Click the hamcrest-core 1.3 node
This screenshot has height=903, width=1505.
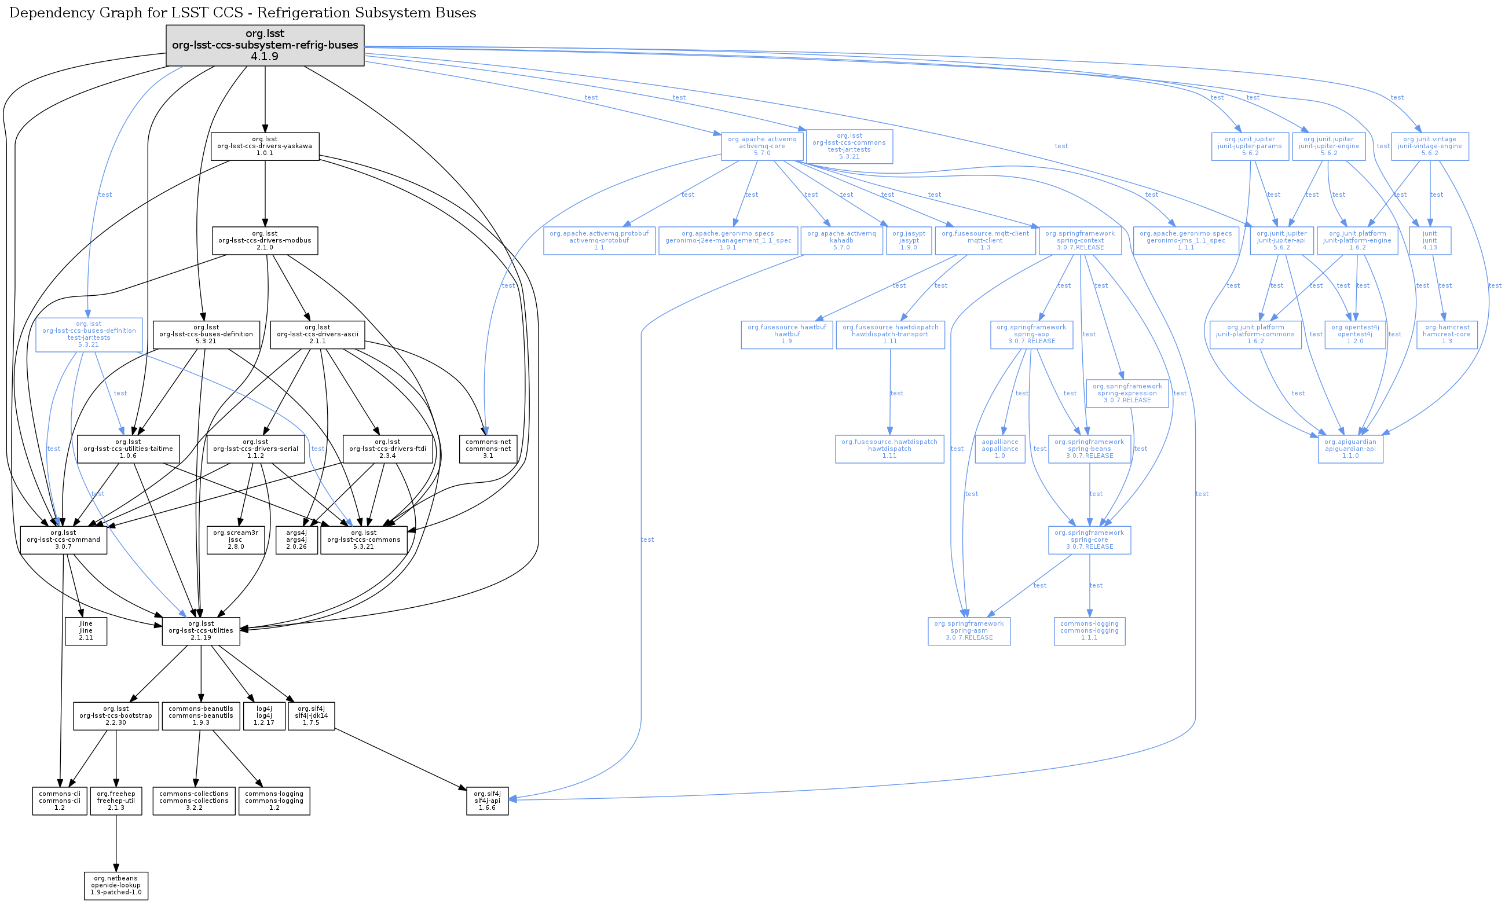coord(1446,334)
